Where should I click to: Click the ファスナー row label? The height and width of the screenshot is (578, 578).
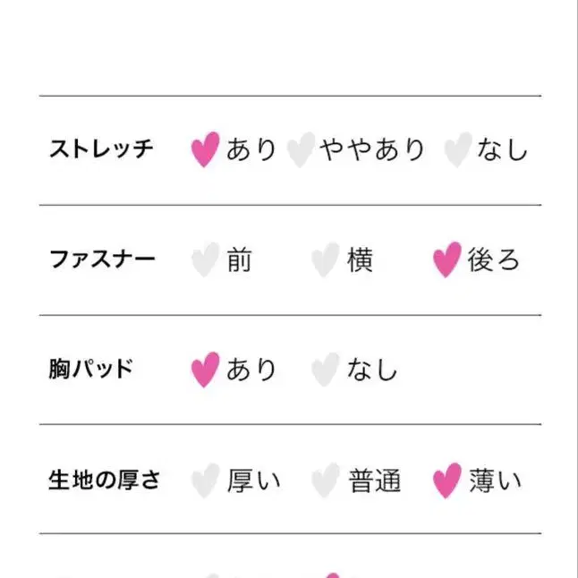click(x=102, y=260)
